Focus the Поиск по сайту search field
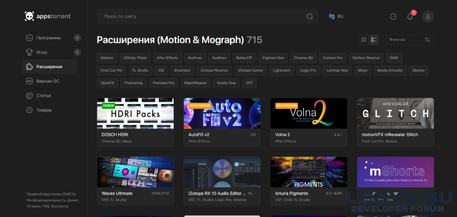The width and height of the screenshot is (457, 217). point(207,16)
